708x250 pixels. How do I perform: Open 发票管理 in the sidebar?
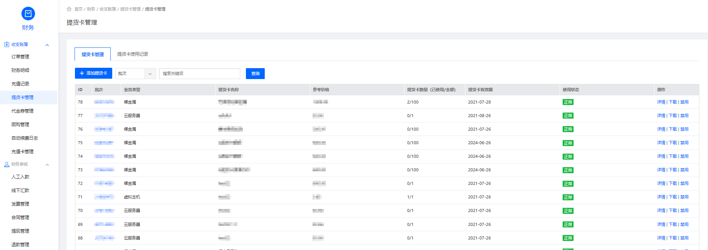coord(20,204)
